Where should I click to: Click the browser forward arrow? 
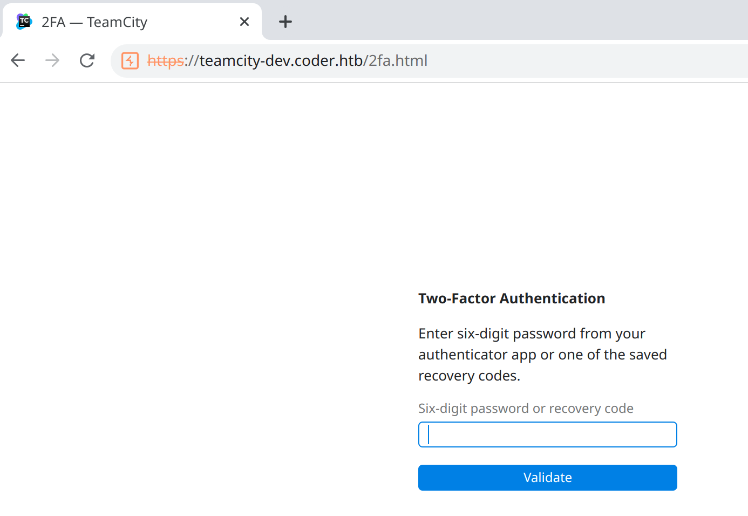tap(52, 60)
